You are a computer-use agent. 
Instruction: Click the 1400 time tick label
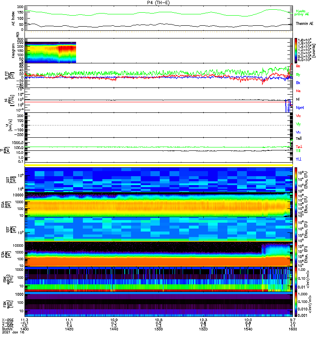25,329
